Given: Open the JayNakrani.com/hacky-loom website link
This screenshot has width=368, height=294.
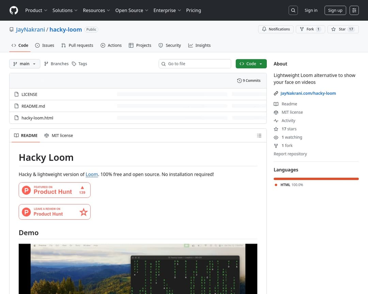Looking at the screenshot, I should click(308, 93).
